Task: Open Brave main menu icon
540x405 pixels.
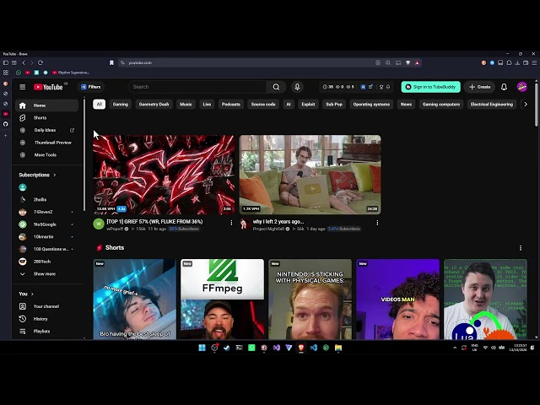Action: pos(534,62)
